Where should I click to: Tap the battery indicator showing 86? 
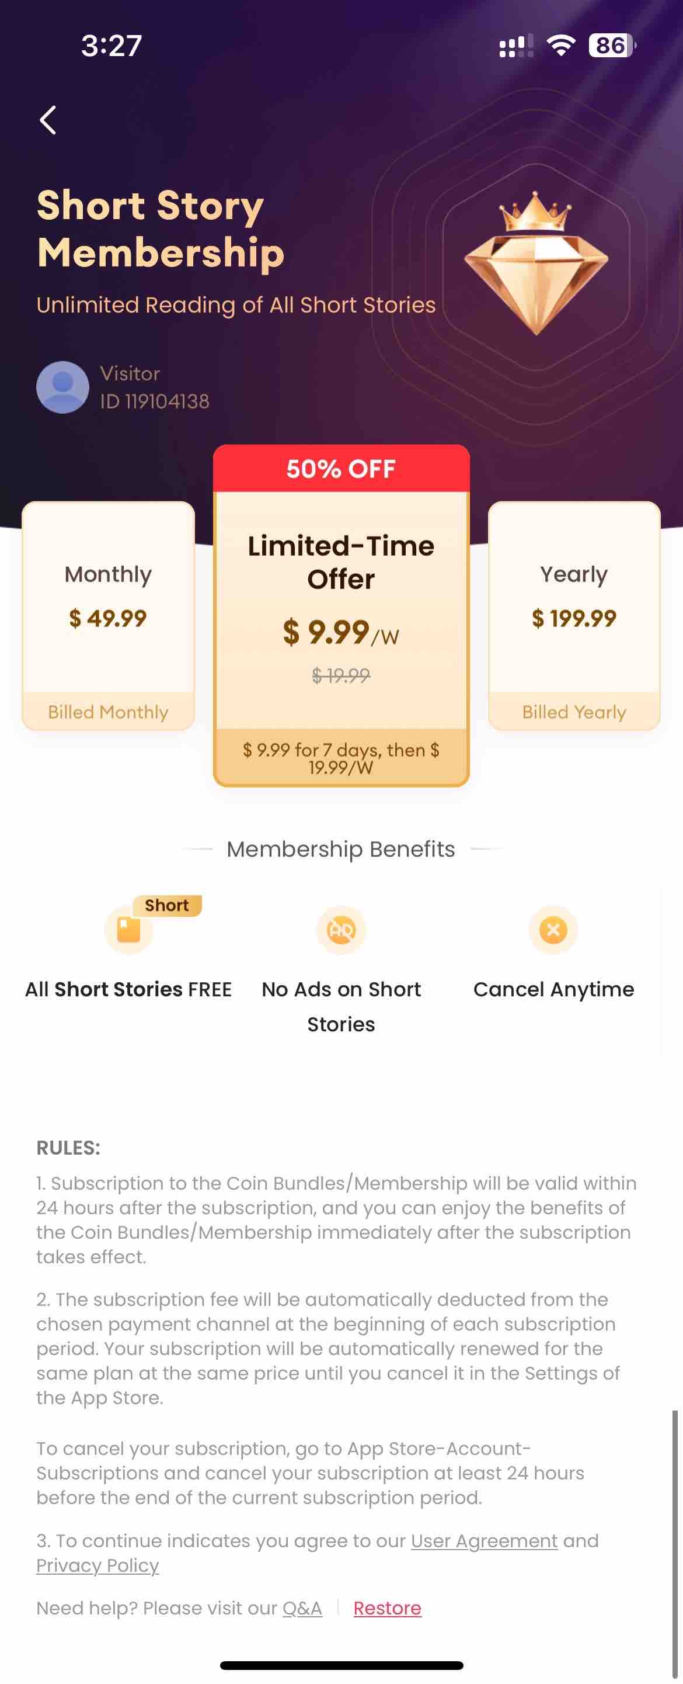[x=612, y=45]
